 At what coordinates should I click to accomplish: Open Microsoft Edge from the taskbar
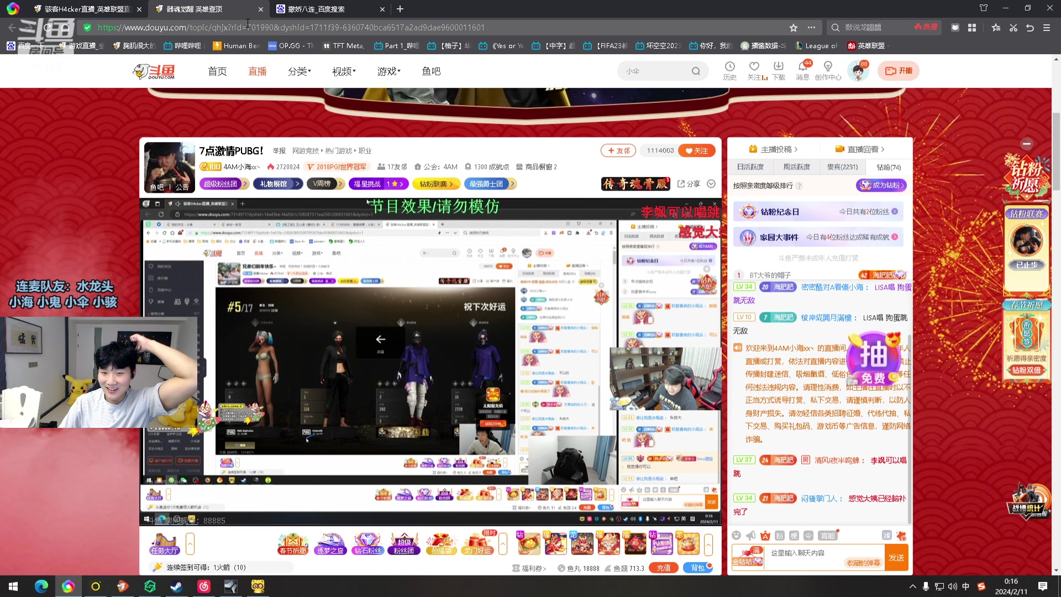[x=41, y=586]
